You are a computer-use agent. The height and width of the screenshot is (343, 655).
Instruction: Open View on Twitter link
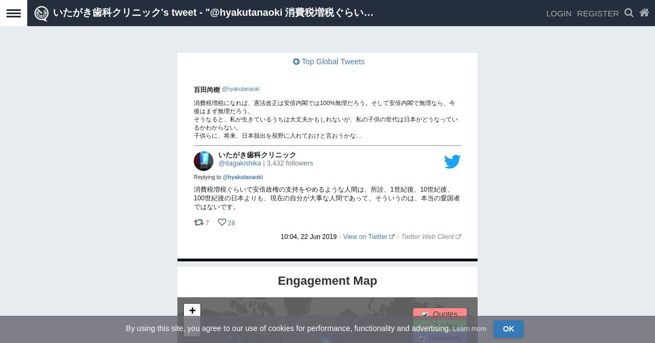point(369,237)
